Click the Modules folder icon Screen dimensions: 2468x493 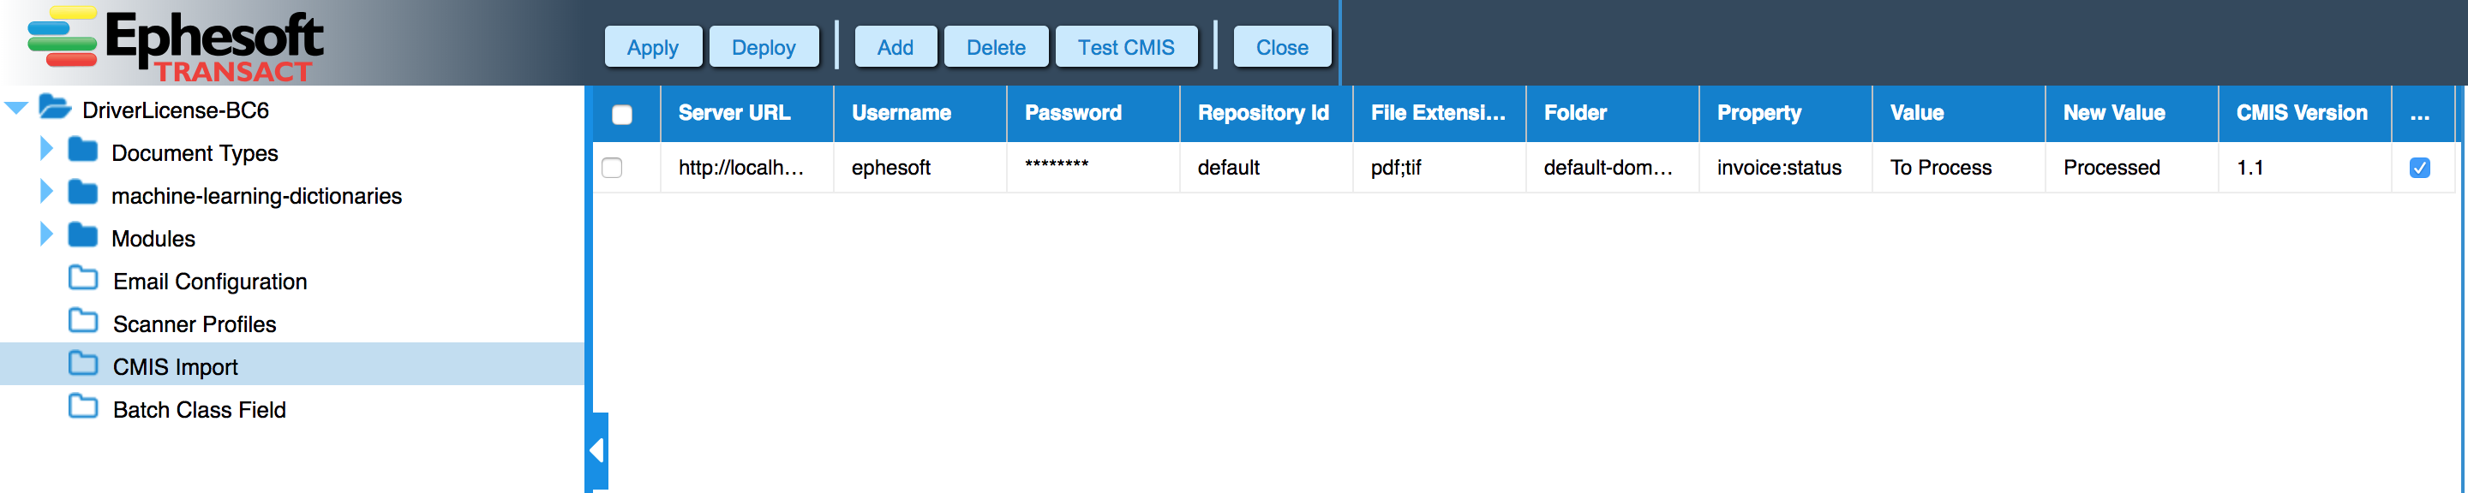(x=83, y=235)
